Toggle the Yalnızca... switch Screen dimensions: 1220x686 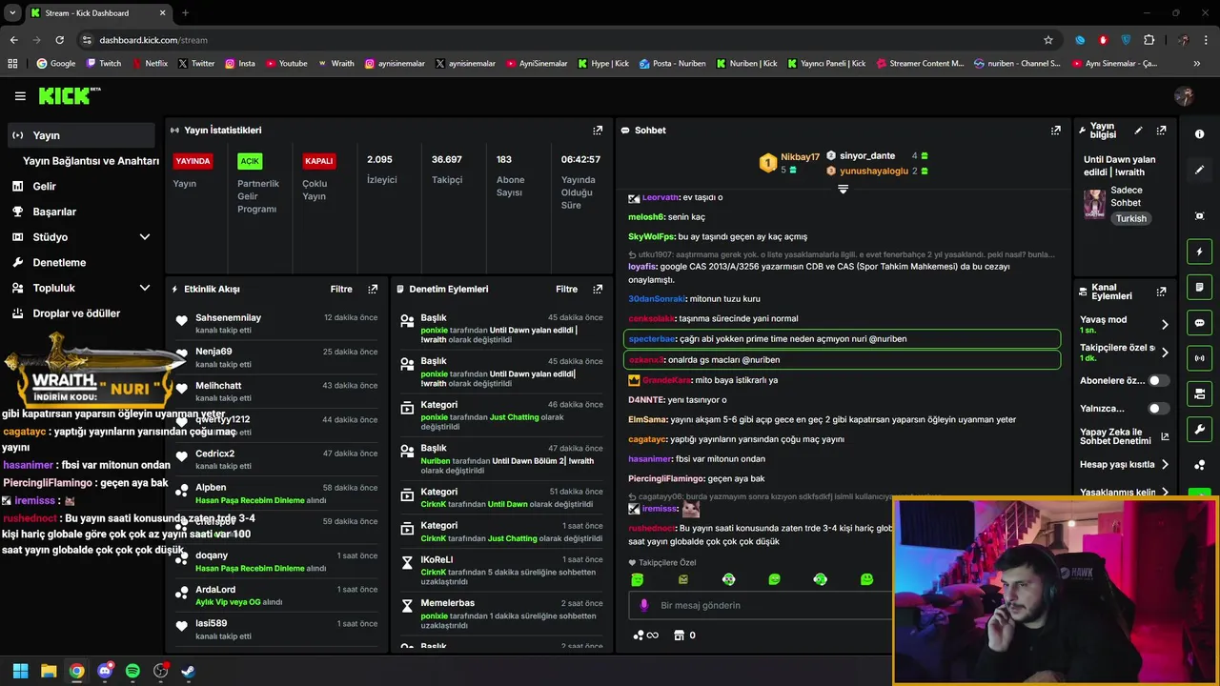[1158, 409]
